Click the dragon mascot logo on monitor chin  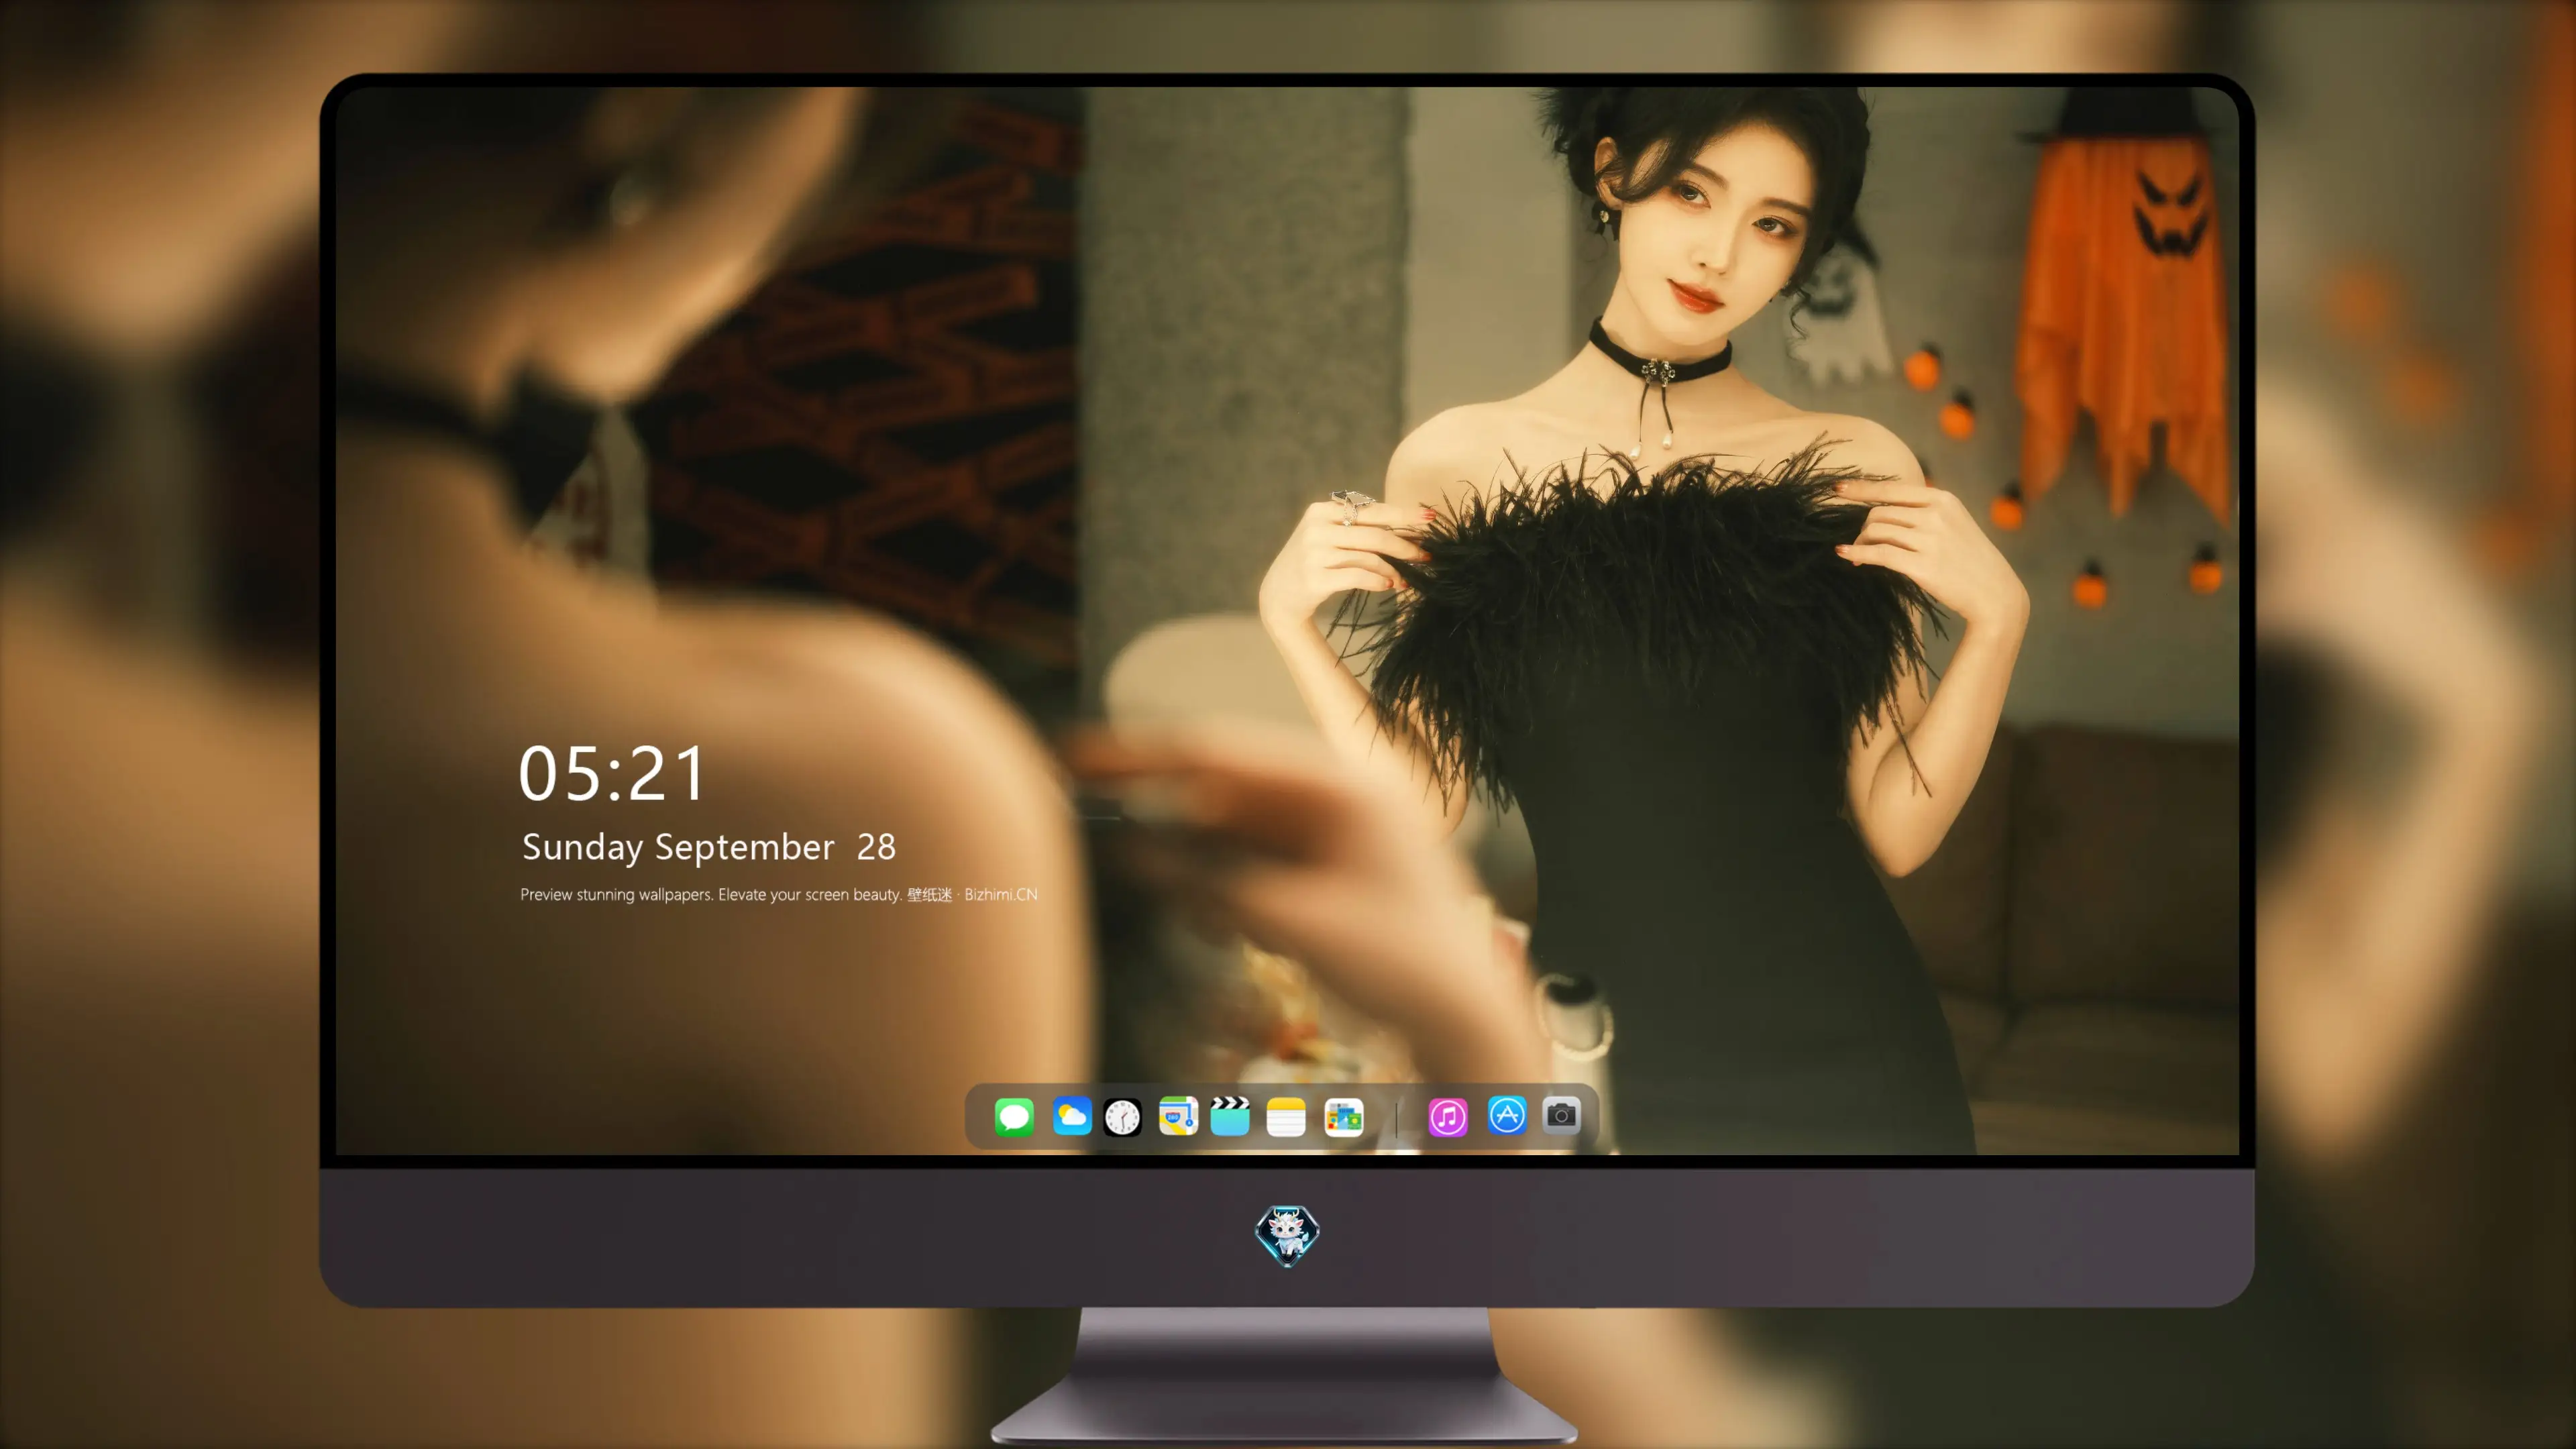point(1287,1236)
